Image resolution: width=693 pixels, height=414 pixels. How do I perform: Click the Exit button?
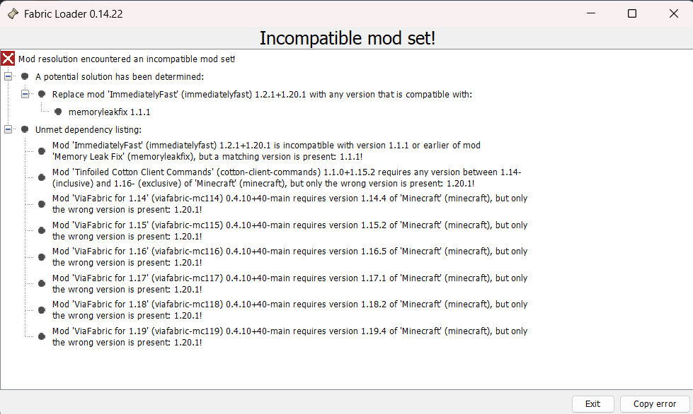click(x=592, y=403)
